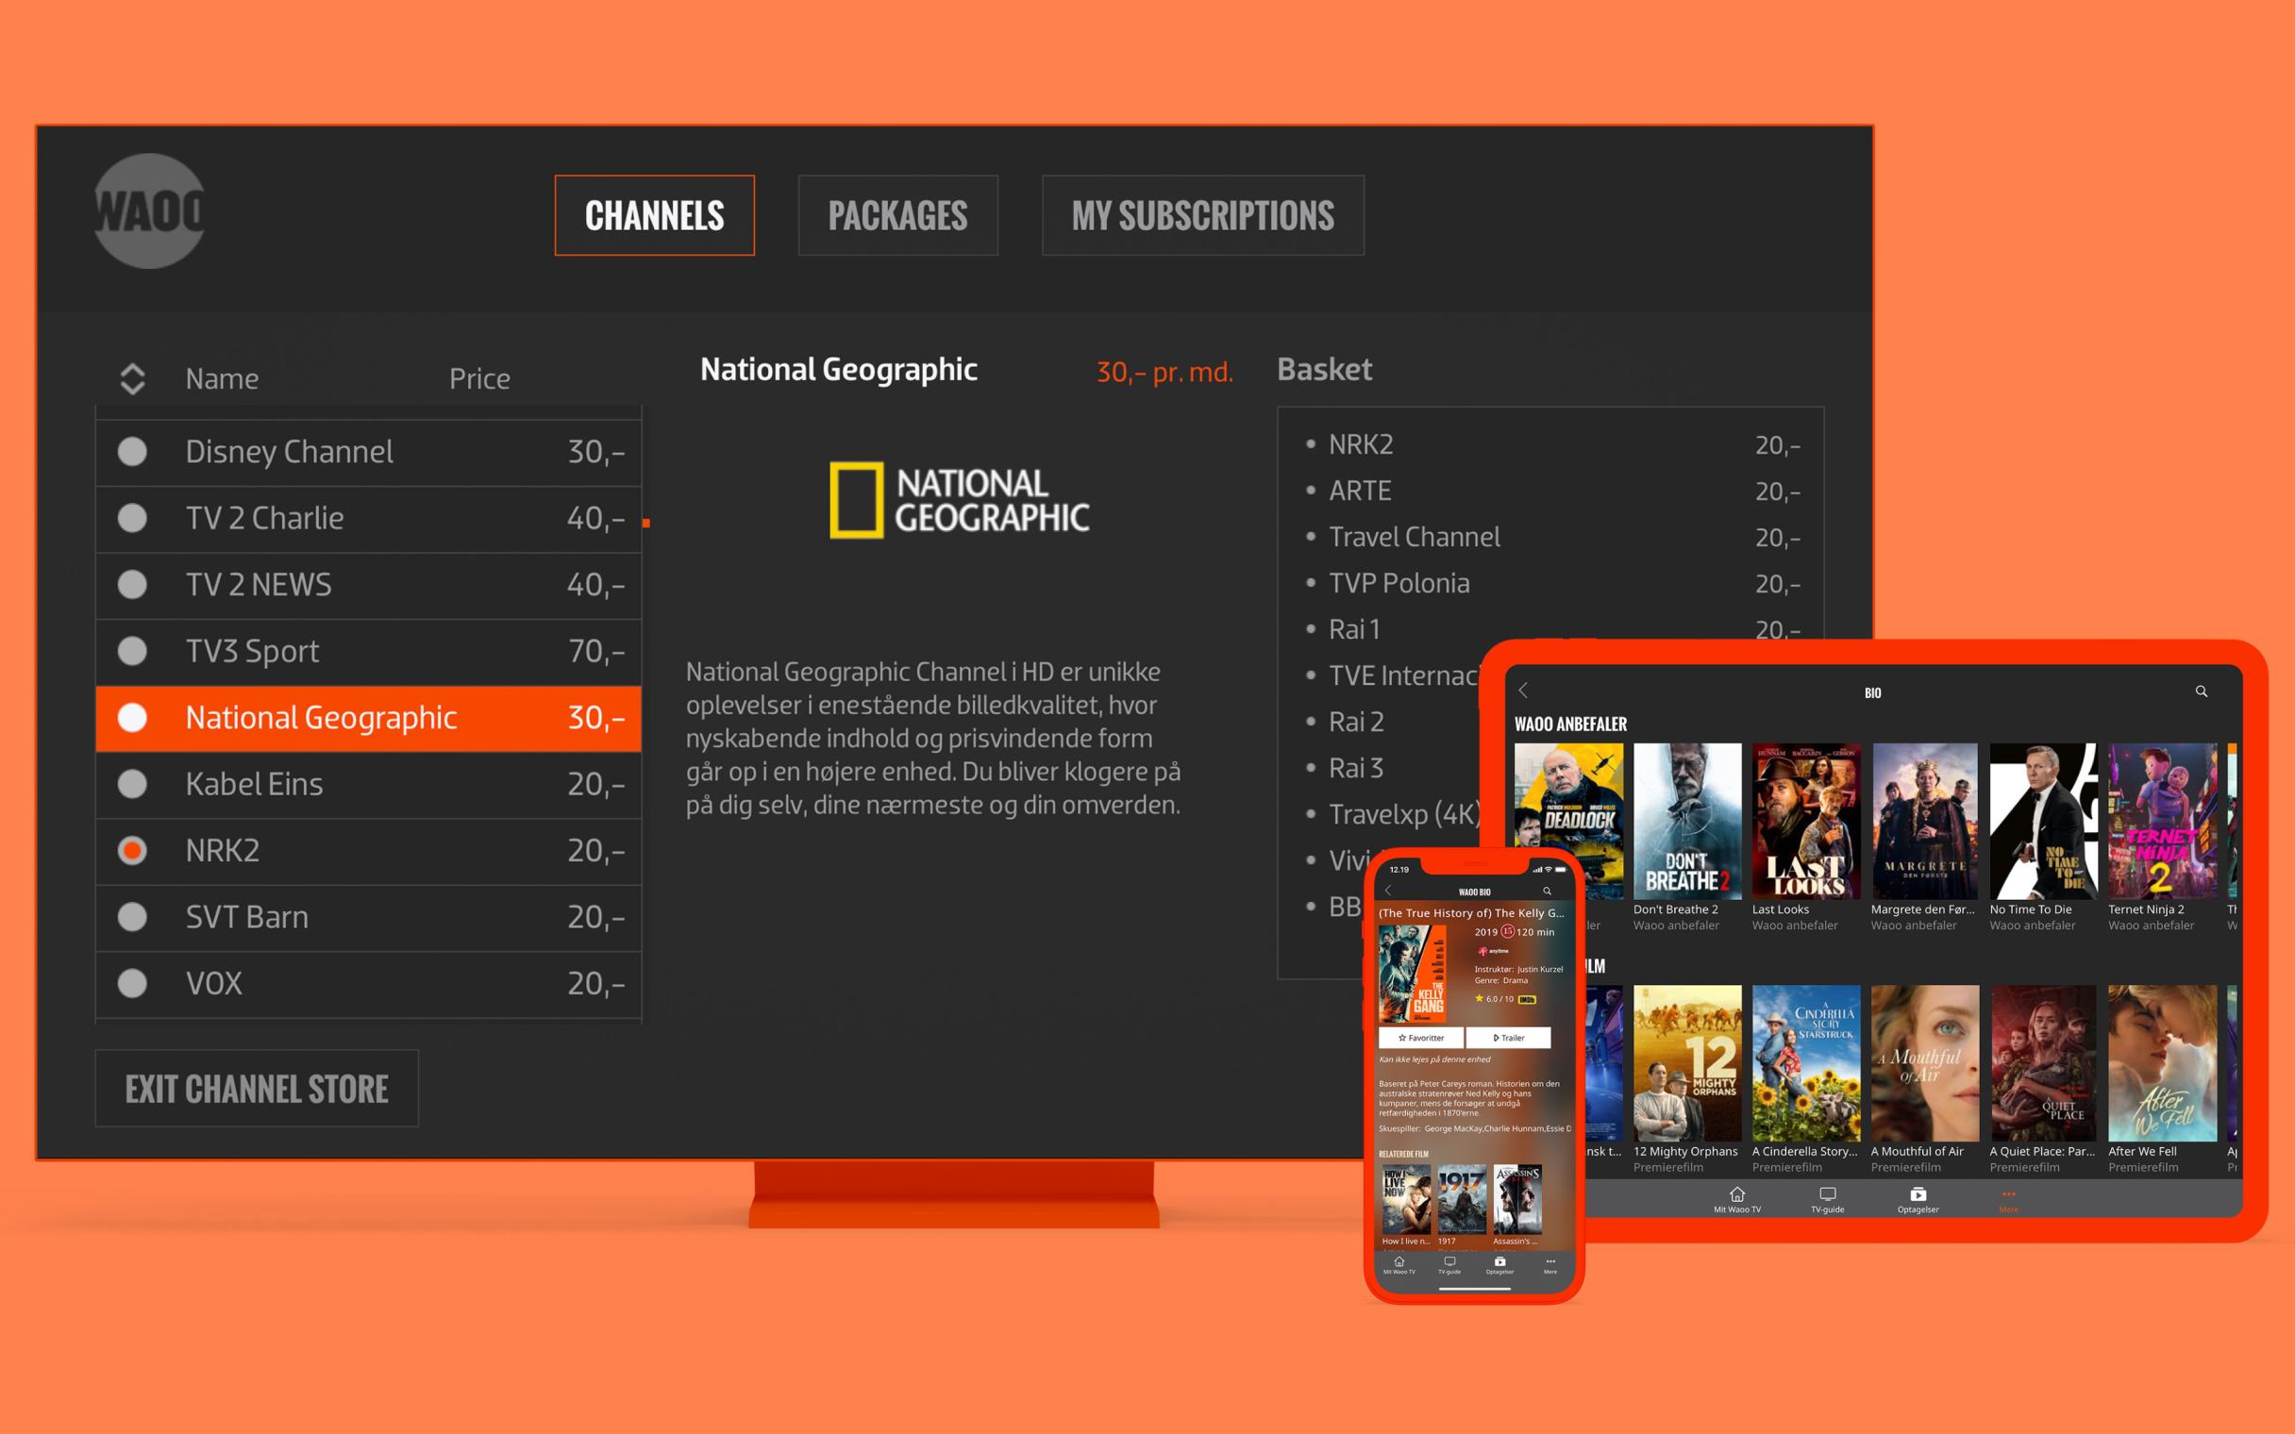Open A Cinderella Story poster

coord(1805,1063)
